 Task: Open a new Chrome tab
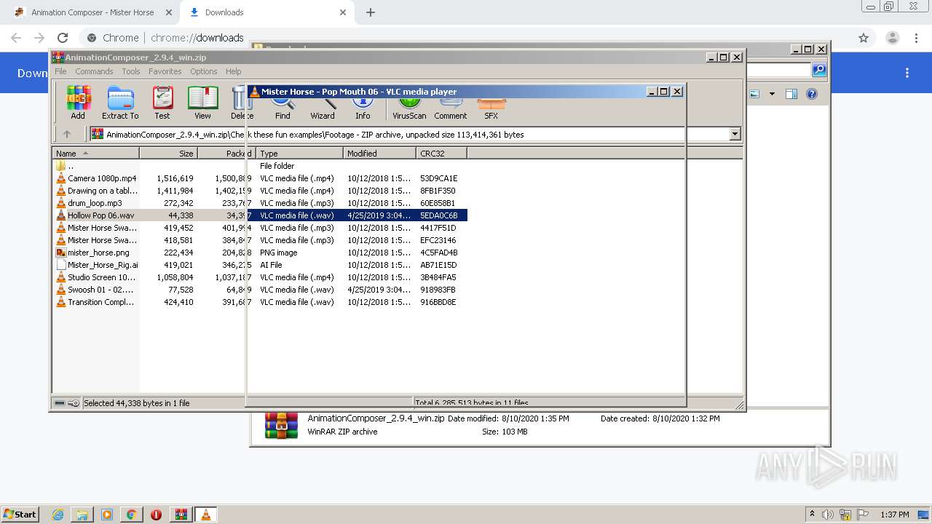(371, 12)
